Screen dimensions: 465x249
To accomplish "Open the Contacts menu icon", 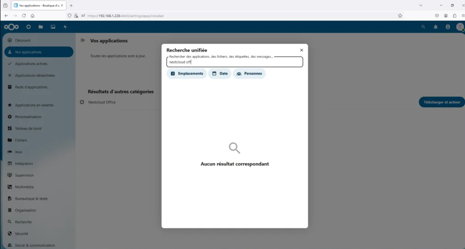I will 448,27.
